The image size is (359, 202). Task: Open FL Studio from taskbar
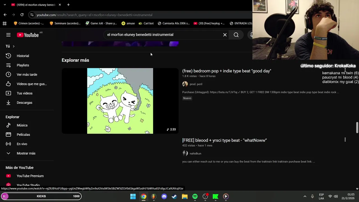(154, 196)
